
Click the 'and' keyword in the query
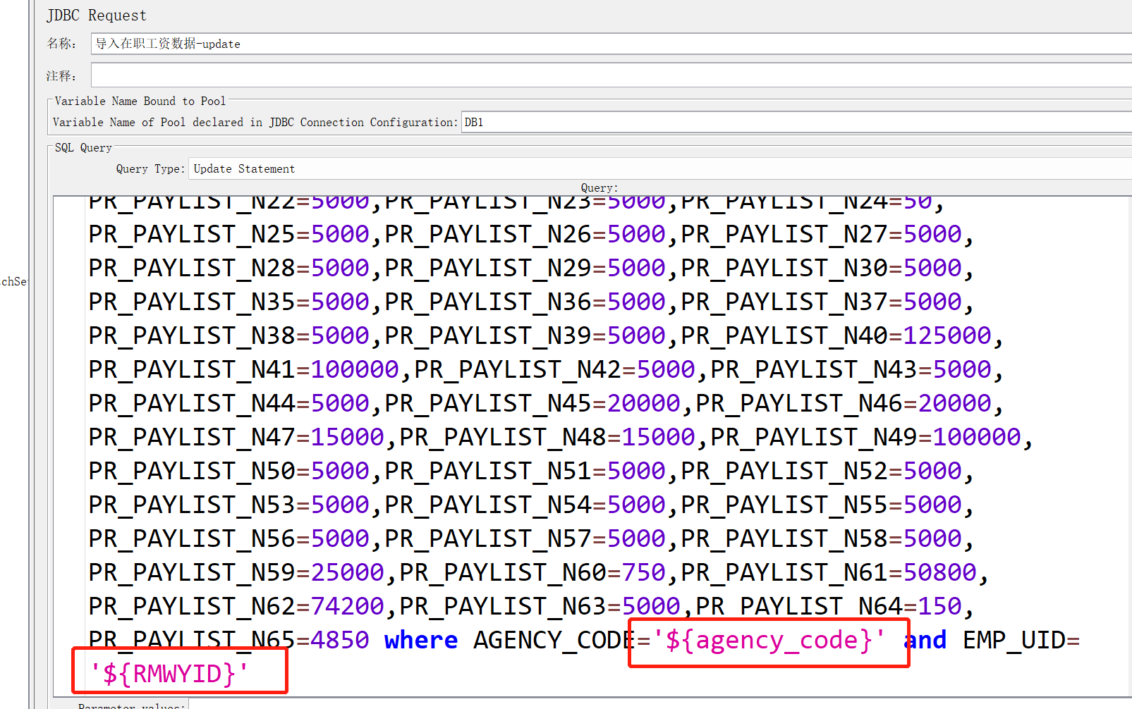[x=925, y=640]
